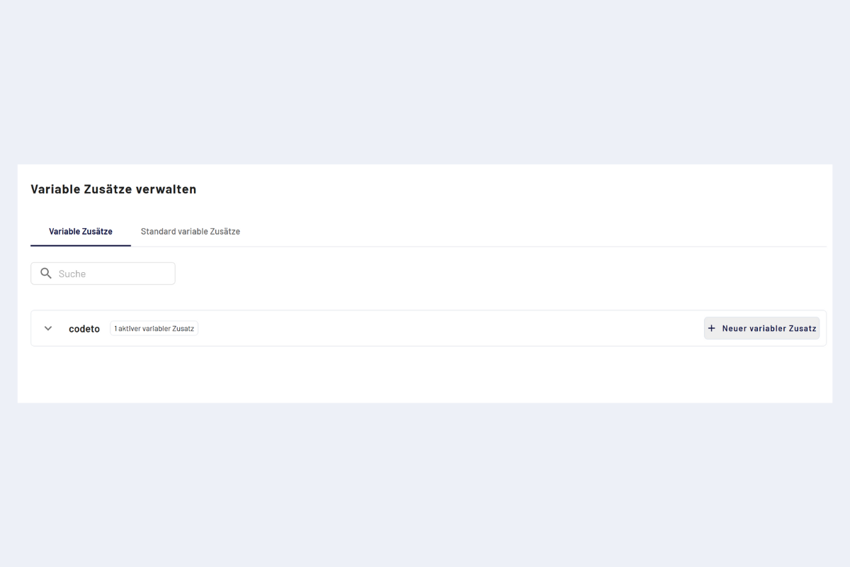This screenshot has height=567, width=850.
Task: Click the word verwalten in the title
Action: 170,189
